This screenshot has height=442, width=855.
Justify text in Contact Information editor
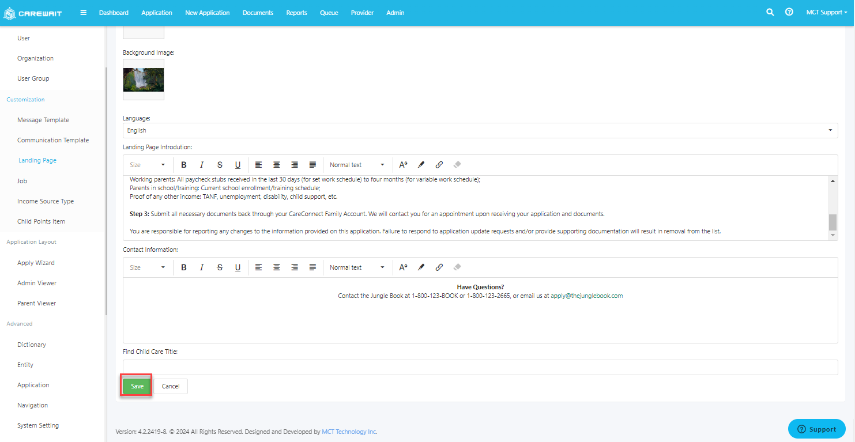(x=312, y=267)
